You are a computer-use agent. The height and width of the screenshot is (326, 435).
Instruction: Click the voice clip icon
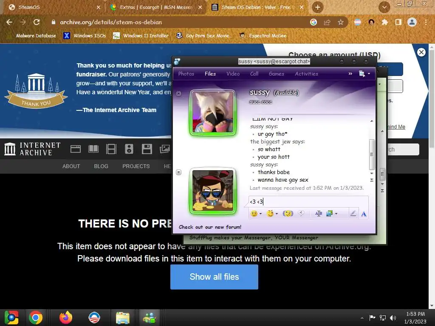click(x=301, y=213)
